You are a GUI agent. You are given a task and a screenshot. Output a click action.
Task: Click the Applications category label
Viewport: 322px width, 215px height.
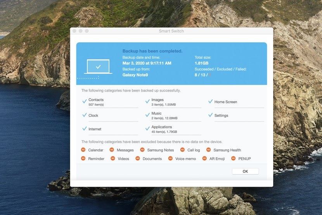tap(161, 127)
